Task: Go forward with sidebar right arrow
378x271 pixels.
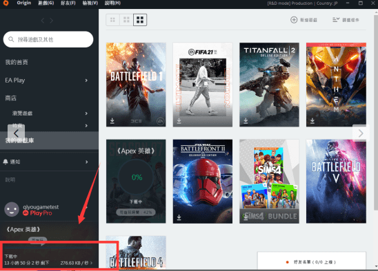Action: (51, 21)
